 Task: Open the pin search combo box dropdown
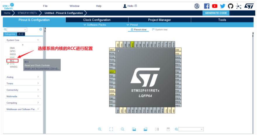pyautogui.click(x=202, y=129)
